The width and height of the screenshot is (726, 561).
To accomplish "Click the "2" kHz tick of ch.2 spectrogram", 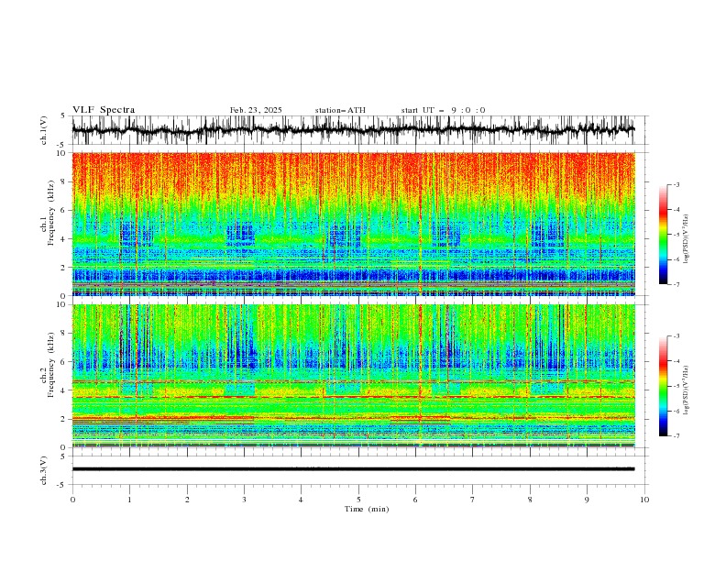I will pos(63,419).
